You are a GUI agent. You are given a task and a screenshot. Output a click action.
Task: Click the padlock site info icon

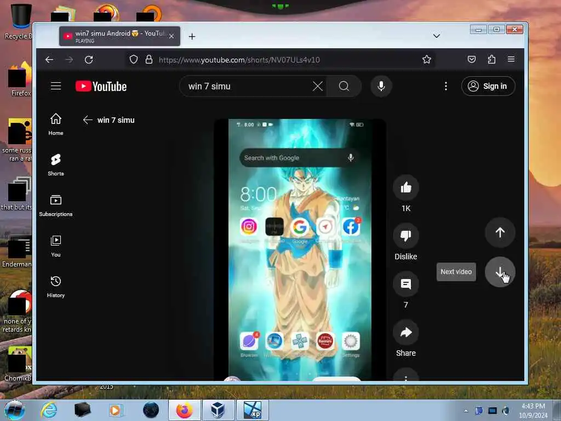(149, 59)
